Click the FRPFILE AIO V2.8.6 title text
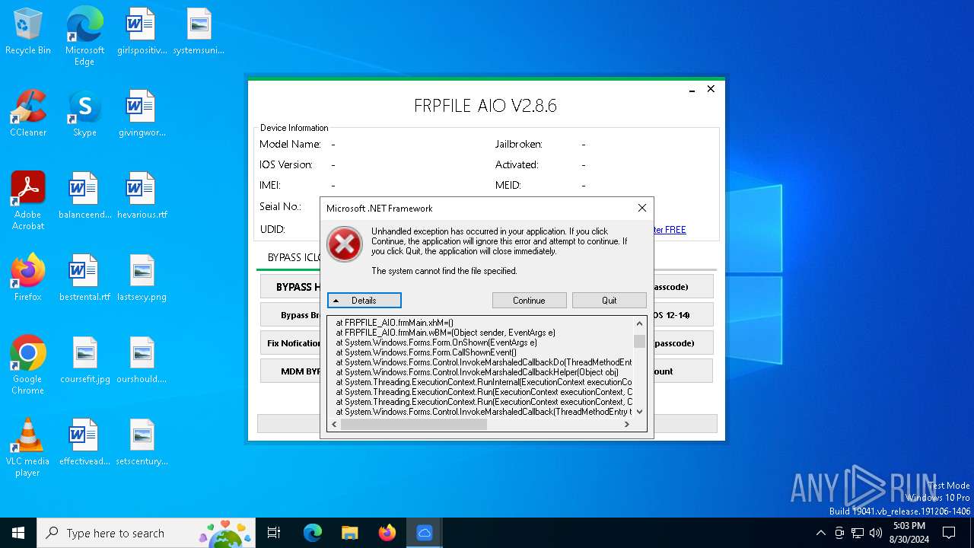The image size is (974, 548). click(x=485, y=106)
